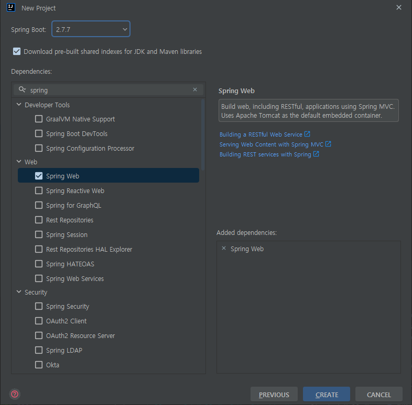Open Serving Web Content with Spring MVC link
This screenshot has width=412, height=405.
[271, 144]
